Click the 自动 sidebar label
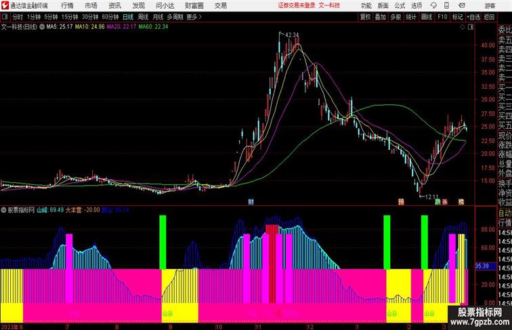Screen dimensions: 512x330 click(505, 213)
